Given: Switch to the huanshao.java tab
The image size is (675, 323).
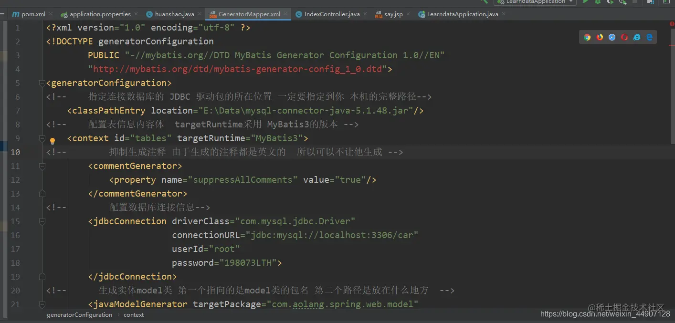Looking at the screenshot, I should tap(174, 14).
